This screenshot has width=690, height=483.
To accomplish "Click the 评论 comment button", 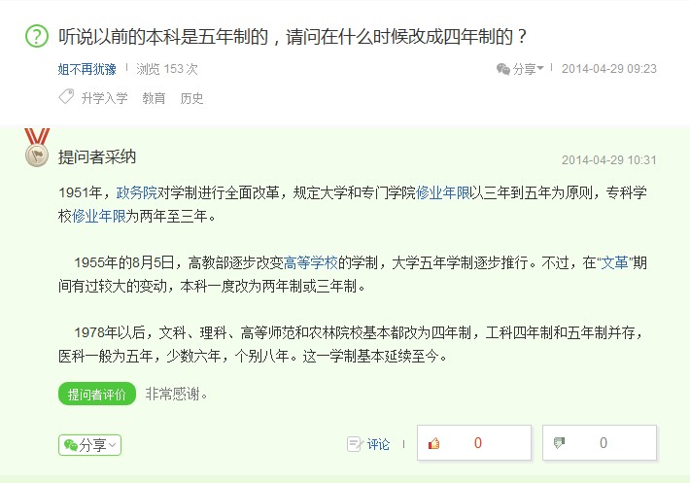I will click(x=378, y=444).
